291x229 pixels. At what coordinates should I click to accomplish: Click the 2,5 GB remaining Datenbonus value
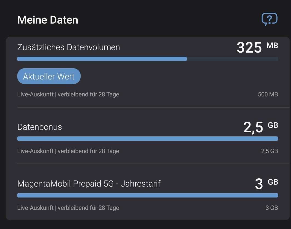coord(253,128)
